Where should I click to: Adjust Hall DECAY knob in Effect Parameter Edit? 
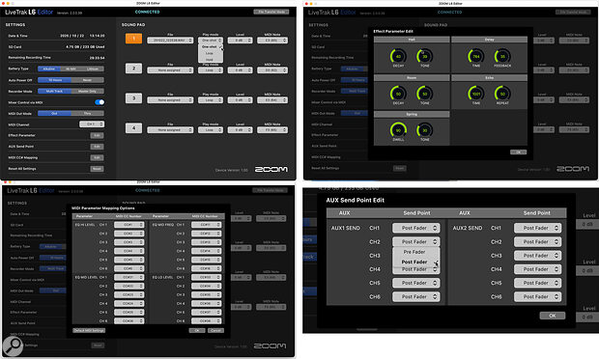tap(398, 56)
